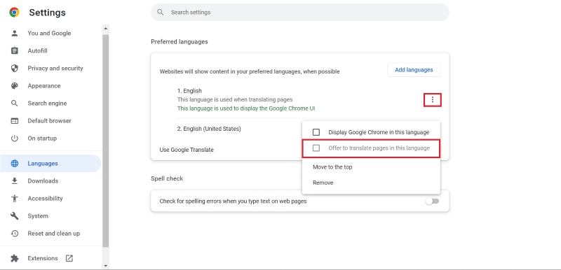
Task: Open You and Google settings
Action: pyautogui.click(x=49, y=33)
